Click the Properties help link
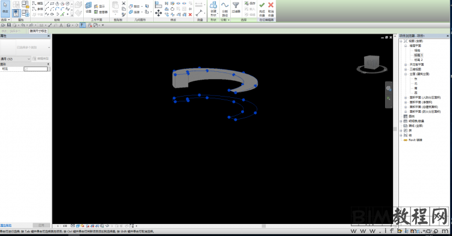452x236 pixels. coord(6,225)
